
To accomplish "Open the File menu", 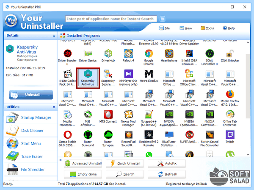I will click(x=165, y=28).
